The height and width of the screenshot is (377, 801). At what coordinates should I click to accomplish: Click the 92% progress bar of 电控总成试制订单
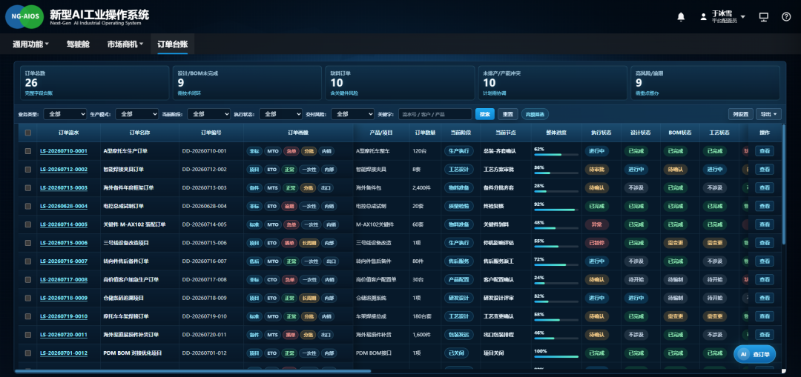point(556,210)
